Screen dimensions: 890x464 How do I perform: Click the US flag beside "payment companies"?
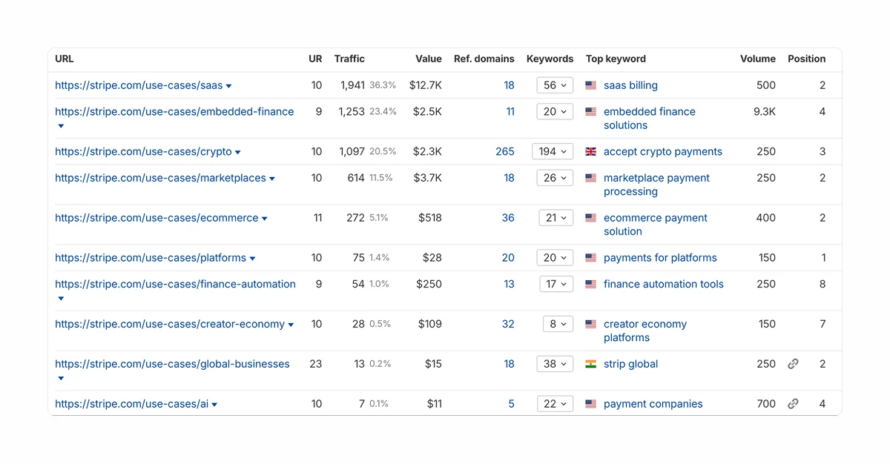pyautogui.click(x=590, y=404)
